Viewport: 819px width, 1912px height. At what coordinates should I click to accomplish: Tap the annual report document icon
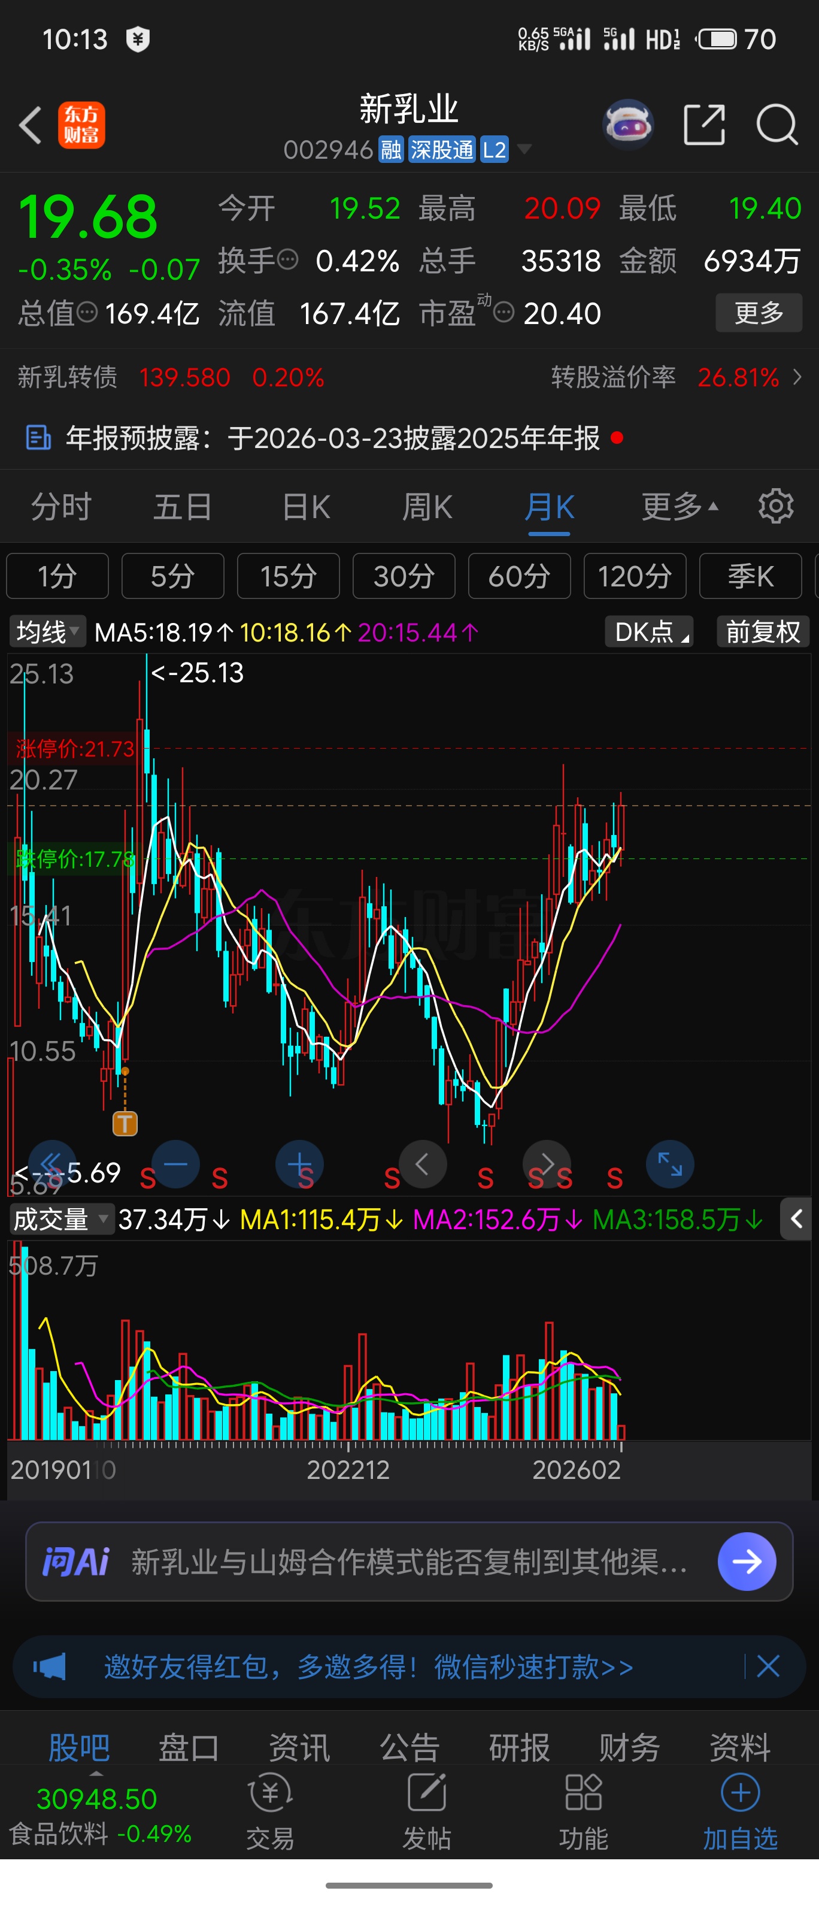coord(38,437)
